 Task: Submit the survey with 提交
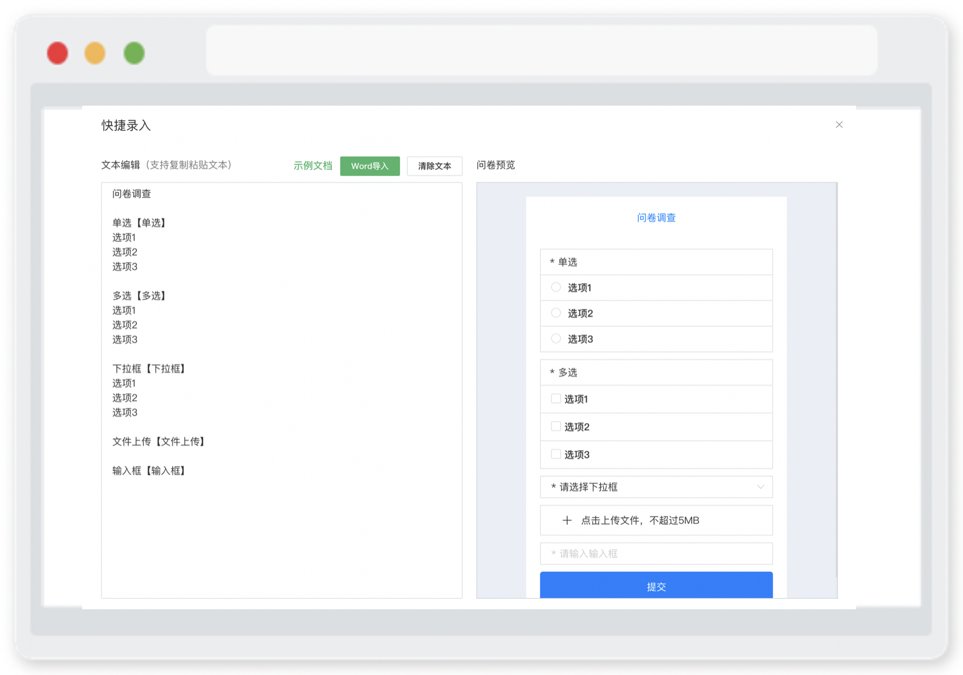[x=656, y=585]
